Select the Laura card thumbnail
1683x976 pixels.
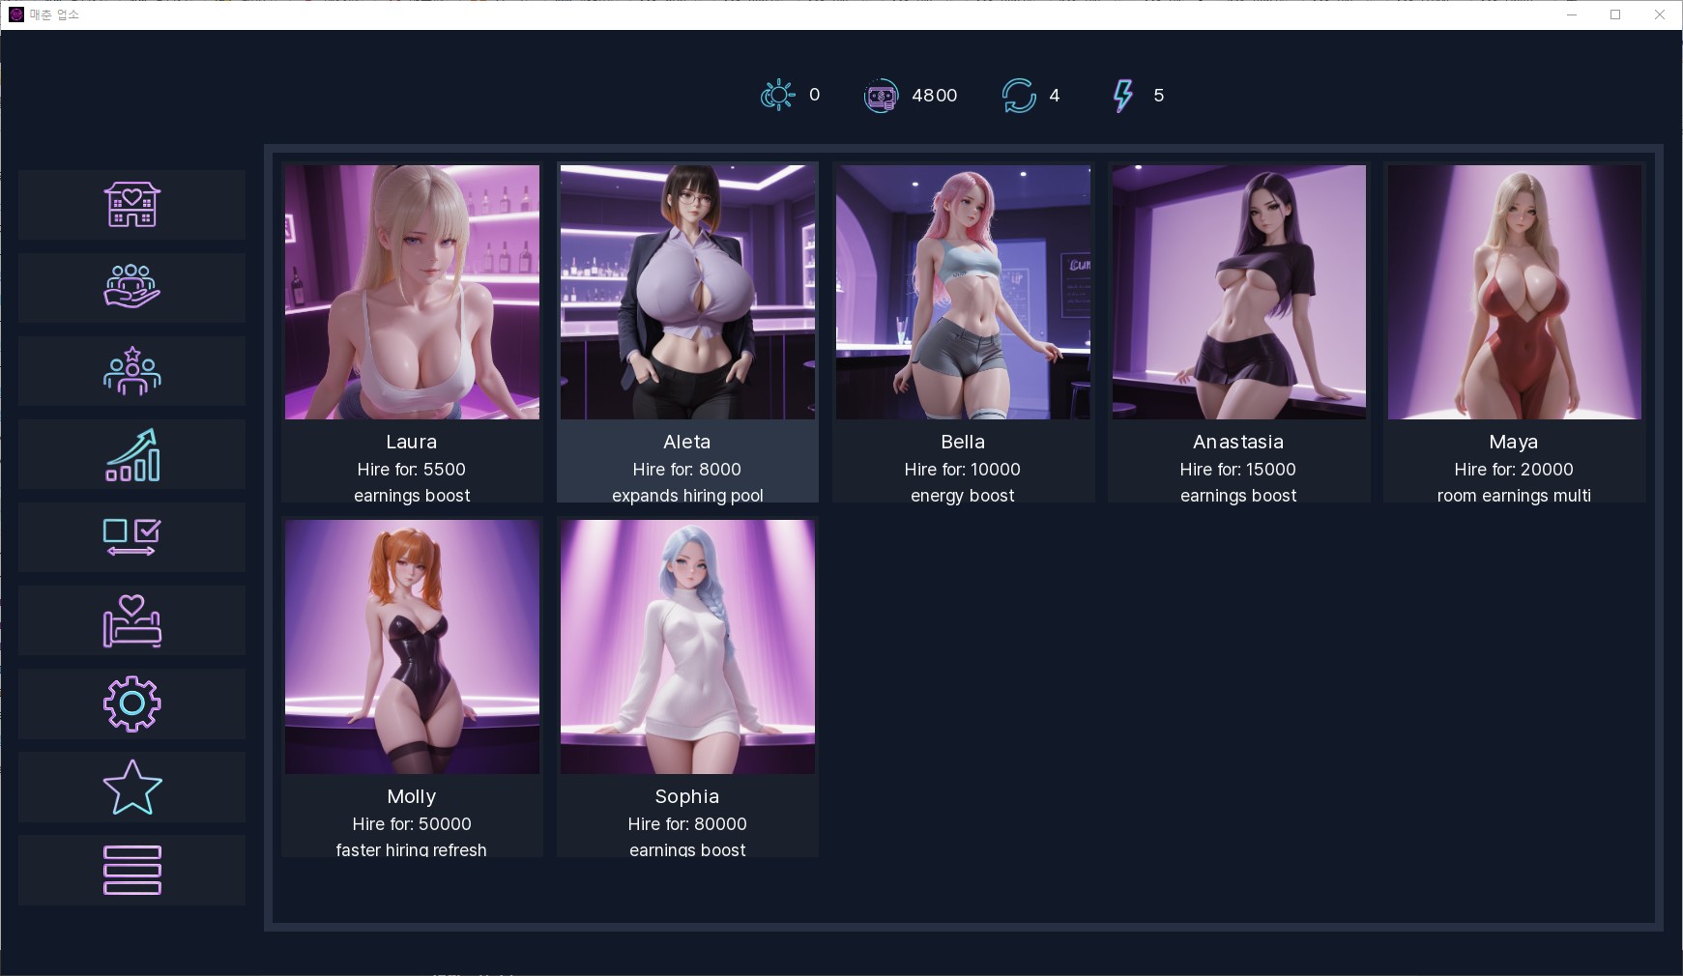412,292
